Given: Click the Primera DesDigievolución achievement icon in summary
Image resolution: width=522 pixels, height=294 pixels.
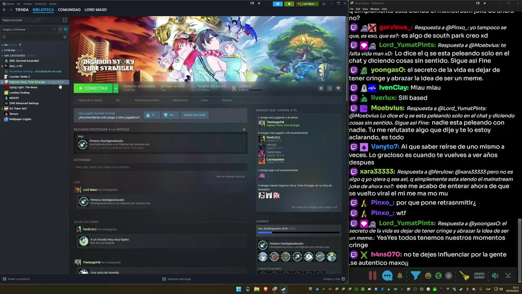Looking at the screenshot, I should click(x=83, y=144).
